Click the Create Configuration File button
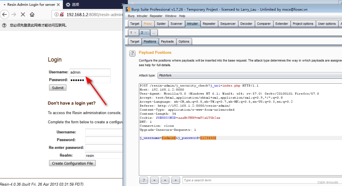 click(72, 163)
